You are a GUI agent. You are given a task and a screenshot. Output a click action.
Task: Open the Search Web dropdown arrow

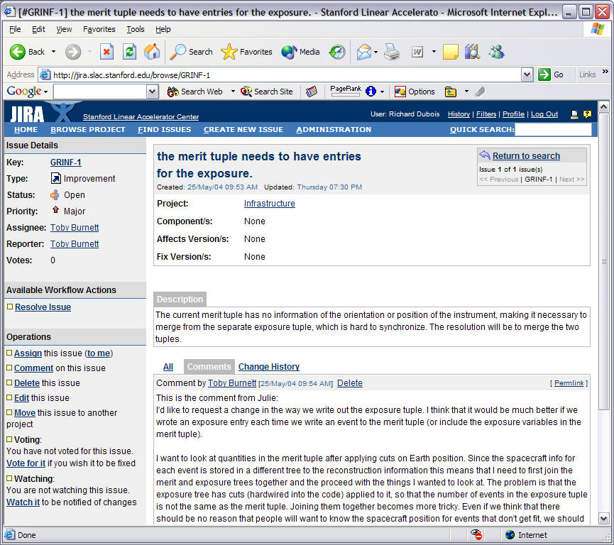coord(233,92)
